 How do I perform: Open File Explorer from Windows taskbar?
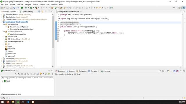(13, 102)
